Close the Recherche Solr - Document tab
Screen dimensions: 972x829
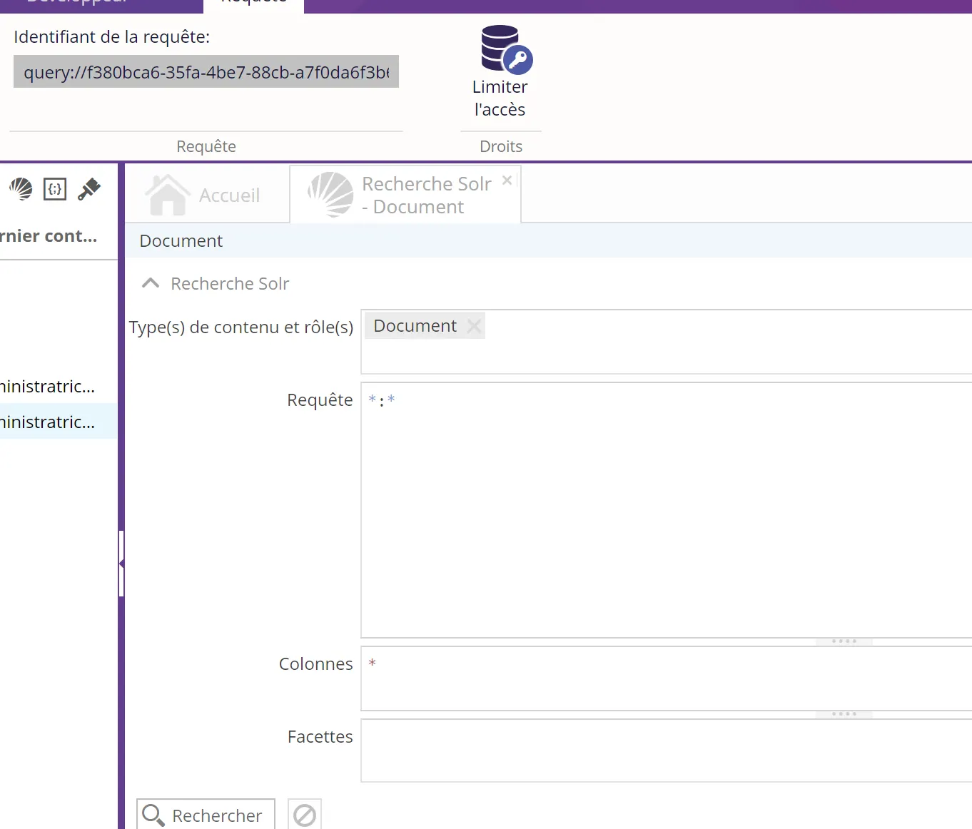coord(507,180)
